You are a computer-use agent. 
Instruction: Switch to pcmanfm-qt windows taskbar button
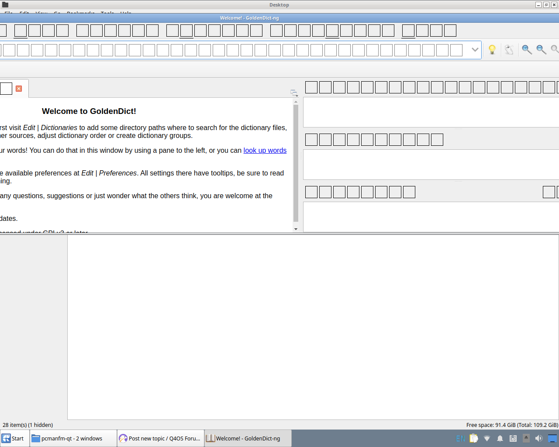point(72,438)
